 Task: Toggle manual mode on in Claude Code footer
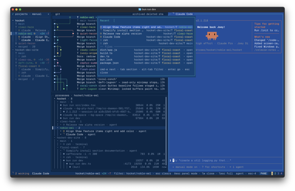tap(186, 167)
